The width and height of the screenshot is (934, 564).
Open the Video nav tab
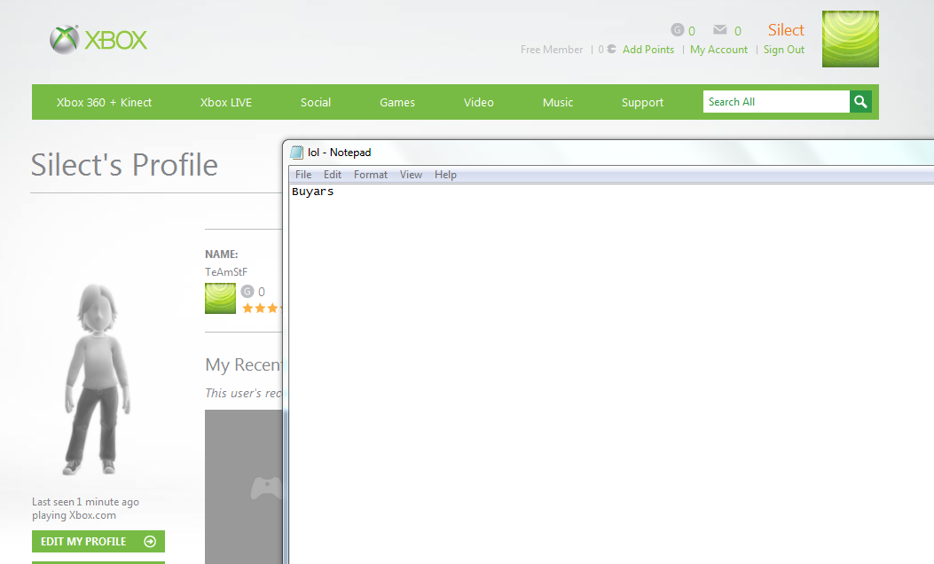[x=479, y=103]
